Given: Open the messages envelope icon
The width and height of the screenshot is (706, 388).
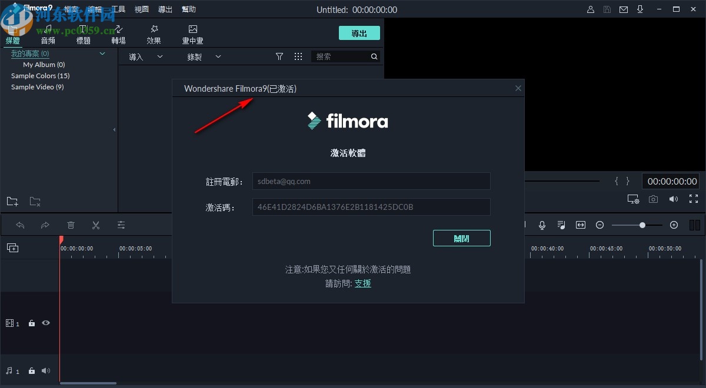Looking at the screenshot, I should 624,9.
